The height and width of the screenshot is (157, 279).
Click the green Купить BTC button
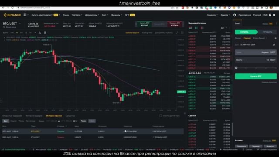[x=256, y=76]
